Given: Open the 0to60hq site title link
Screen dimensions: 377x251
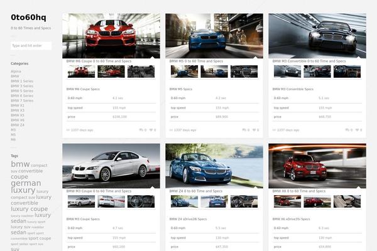Looking at the screenshot, I should 28,18.
